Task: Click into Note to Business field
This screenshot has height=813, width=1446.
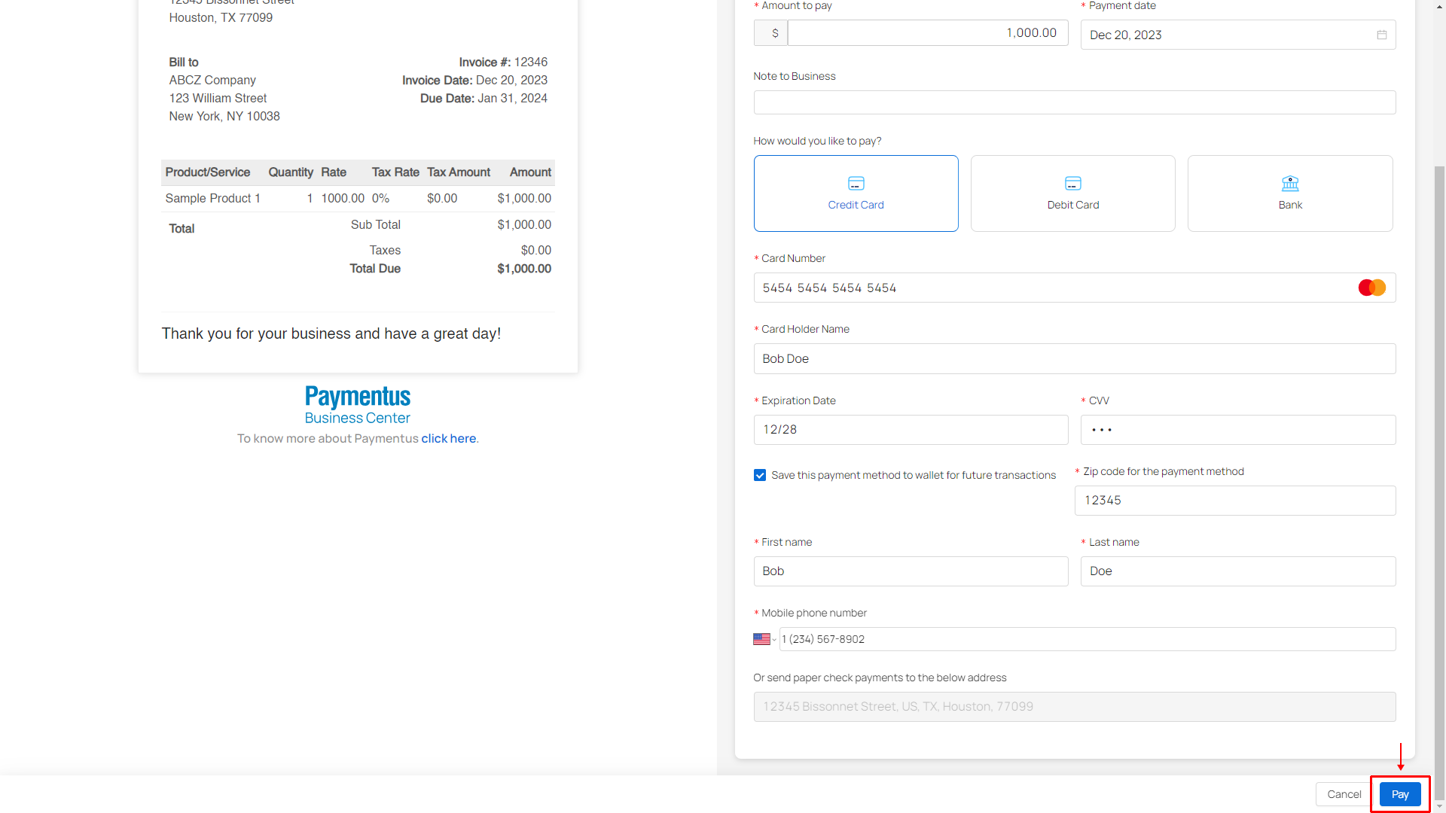Action: [1074, 102]
